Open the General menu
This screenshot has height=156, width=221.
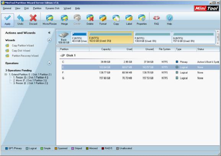7,8
